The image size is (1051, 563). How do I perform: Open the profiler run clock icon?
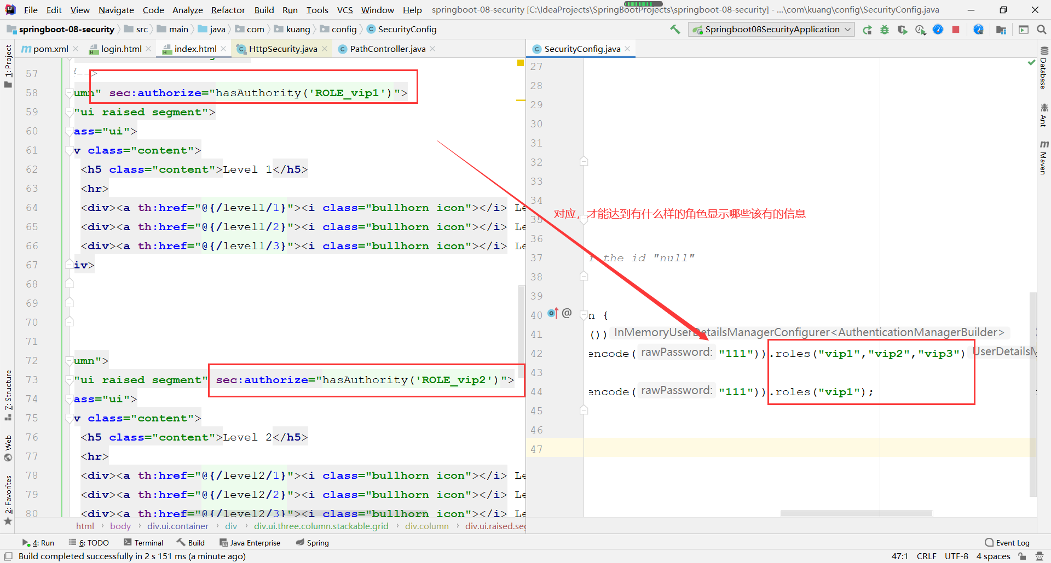920,30
